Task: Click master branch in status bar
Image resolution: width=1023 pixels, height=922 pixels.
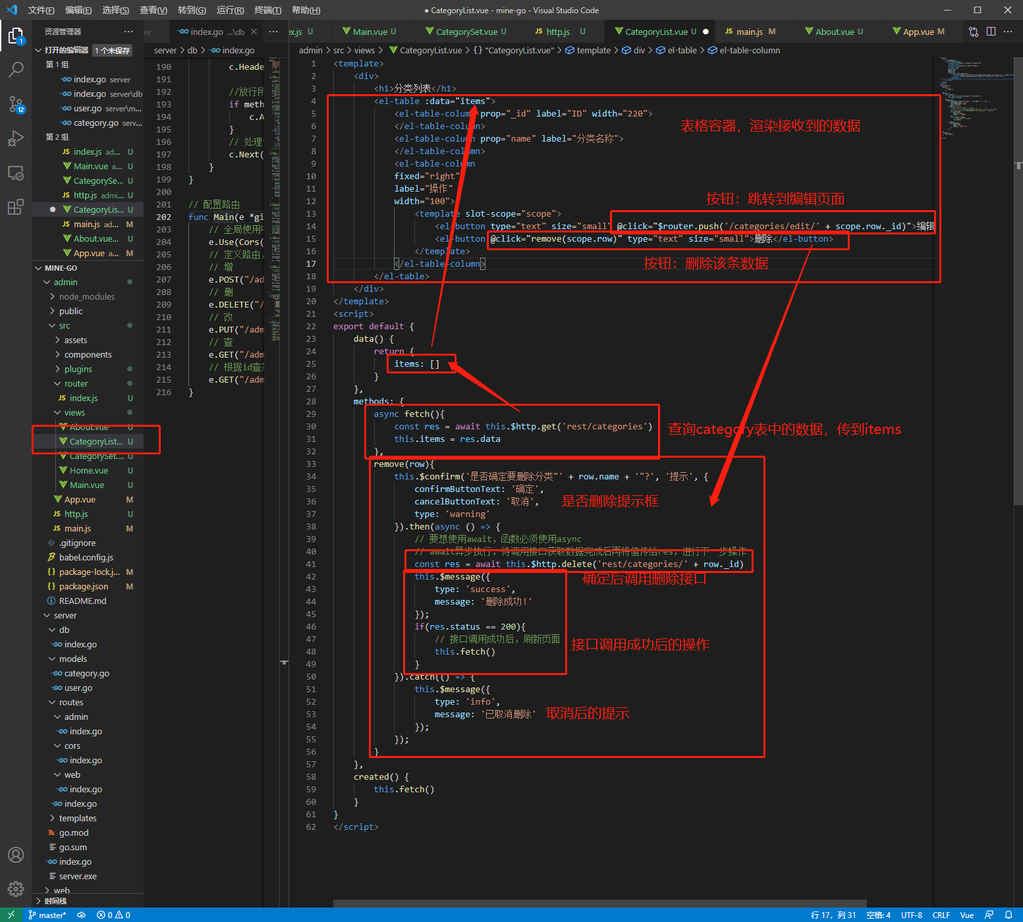Action: tap(47, 915)
